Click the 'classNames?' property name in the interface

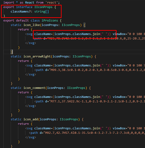click(x=21, y=12)
